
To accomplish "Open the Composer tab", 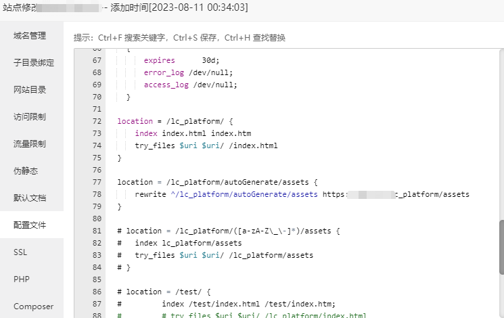I will tap(33, 306).
